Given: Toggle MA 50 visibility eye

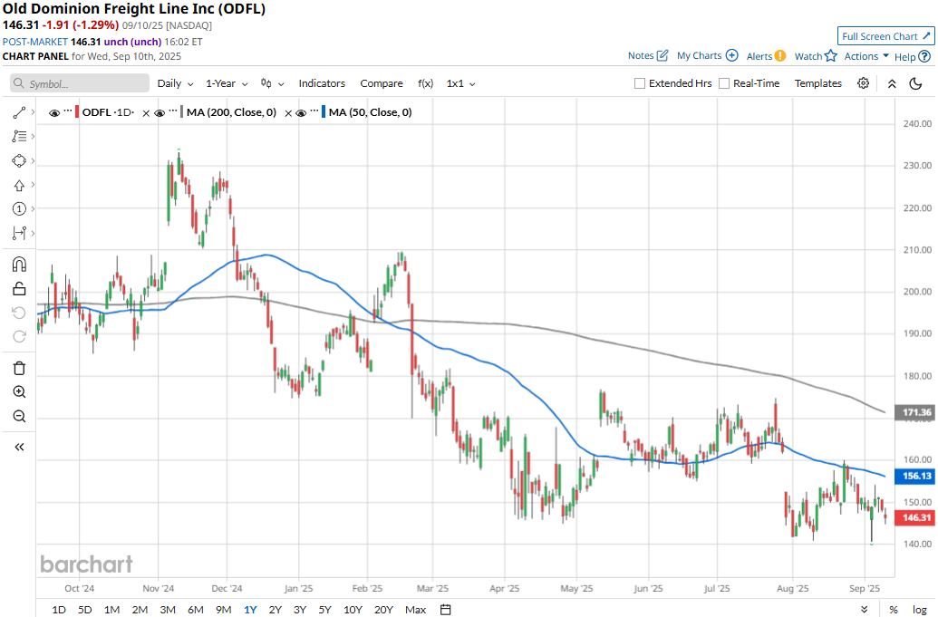Looking at the screenshot, I should pos(301,112).
